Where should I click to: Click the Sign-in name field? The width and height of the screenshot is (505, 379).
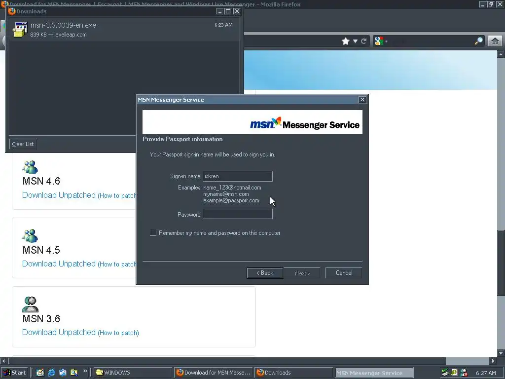click(238, 176)
